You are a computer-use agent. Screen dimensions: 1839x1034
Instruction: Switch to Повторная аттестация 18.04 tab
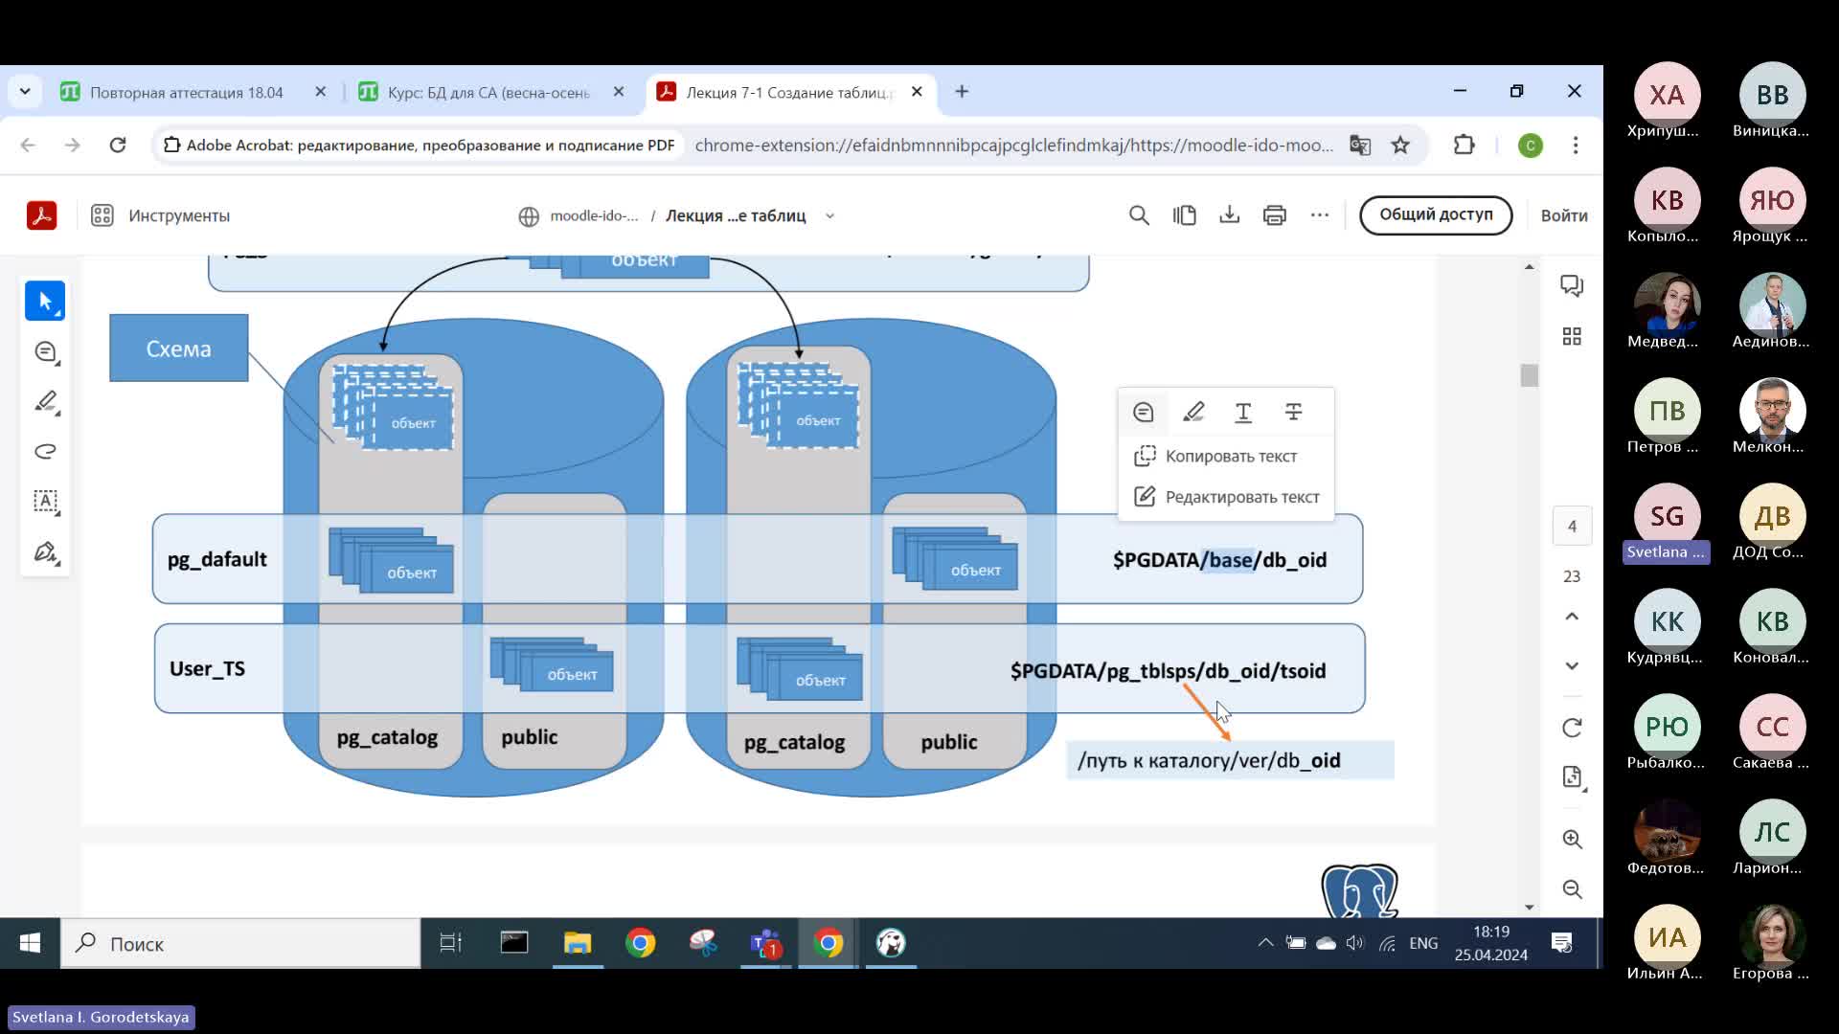point(186,93)
